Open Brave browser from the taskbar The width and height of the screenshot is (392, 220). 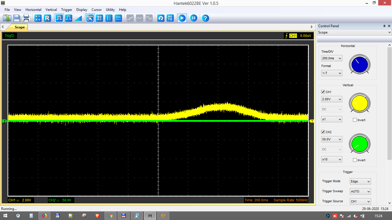pyautogui.click(x=97, y=216)
